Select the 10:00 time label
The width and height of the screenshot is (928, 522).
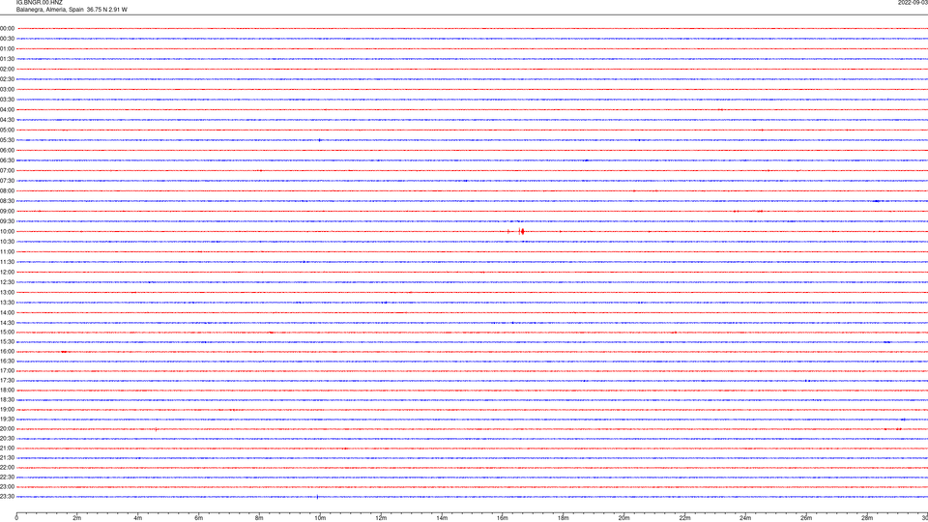pos(7,231)
